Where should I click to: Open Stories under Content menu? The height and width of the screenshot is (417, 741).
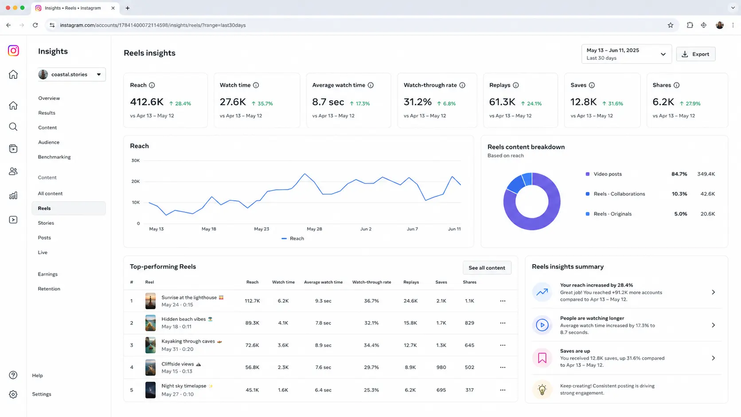pyautogui.click(x=46, y=223)
